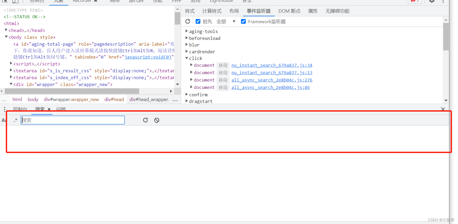Open the 控制台 drawer tab
Screen dimensions: 458x224
[20, 109]
